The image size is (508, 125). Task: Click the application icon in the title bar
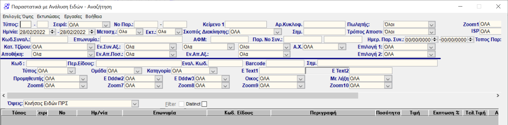(7, 7)
